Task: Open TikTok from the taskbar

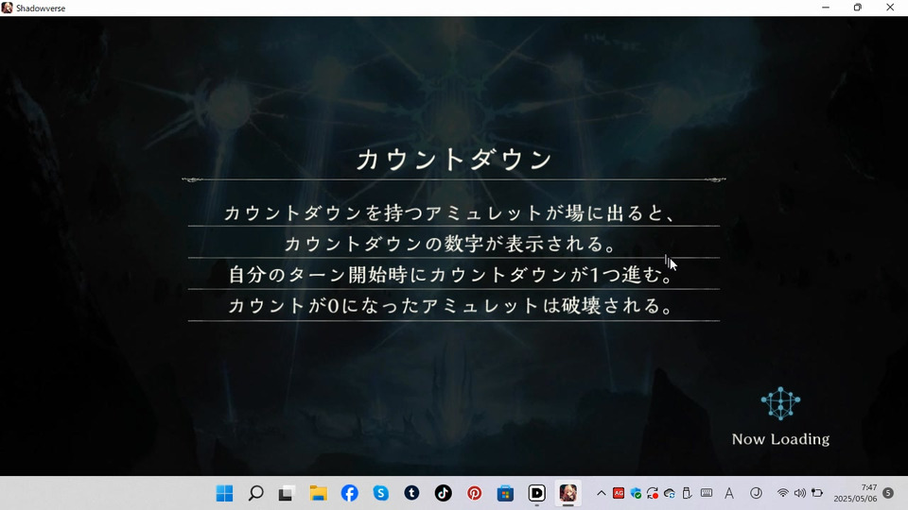Action: 443,493
